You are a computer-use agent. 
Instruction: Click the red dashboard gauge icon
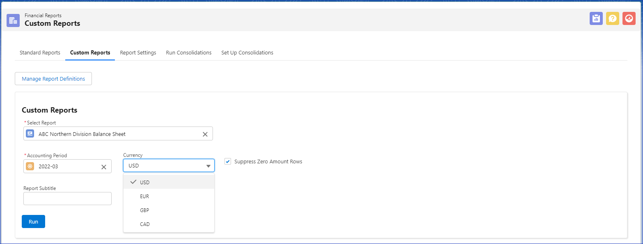pyautogui.click(x=629, y=18)
